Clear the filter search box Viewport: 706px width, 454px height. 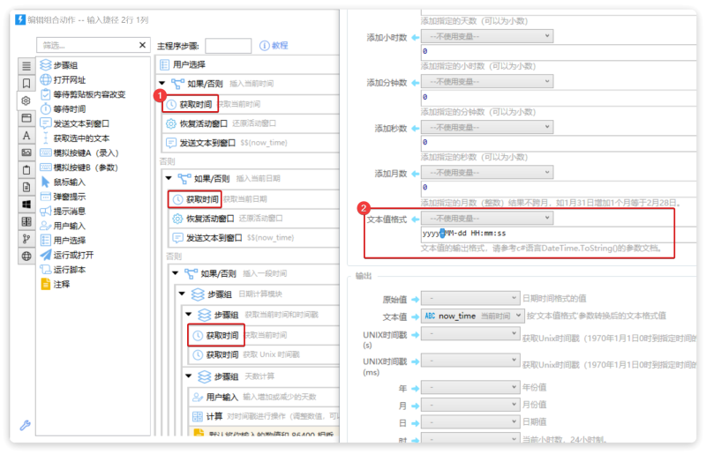142,45
